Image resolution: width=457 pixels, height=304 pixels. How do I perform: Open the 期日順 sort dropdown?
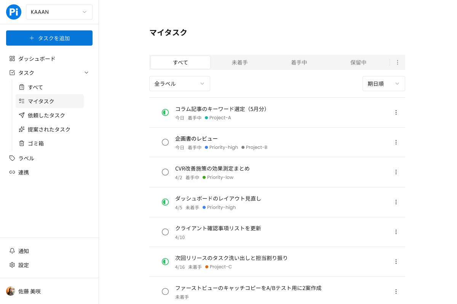[383, 84]
